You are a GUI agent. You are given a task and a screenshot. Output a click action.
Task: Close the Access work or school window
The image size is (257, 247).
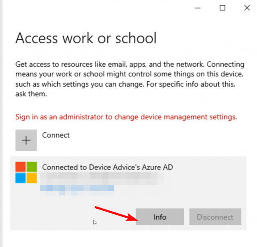(x=247, y=8)
